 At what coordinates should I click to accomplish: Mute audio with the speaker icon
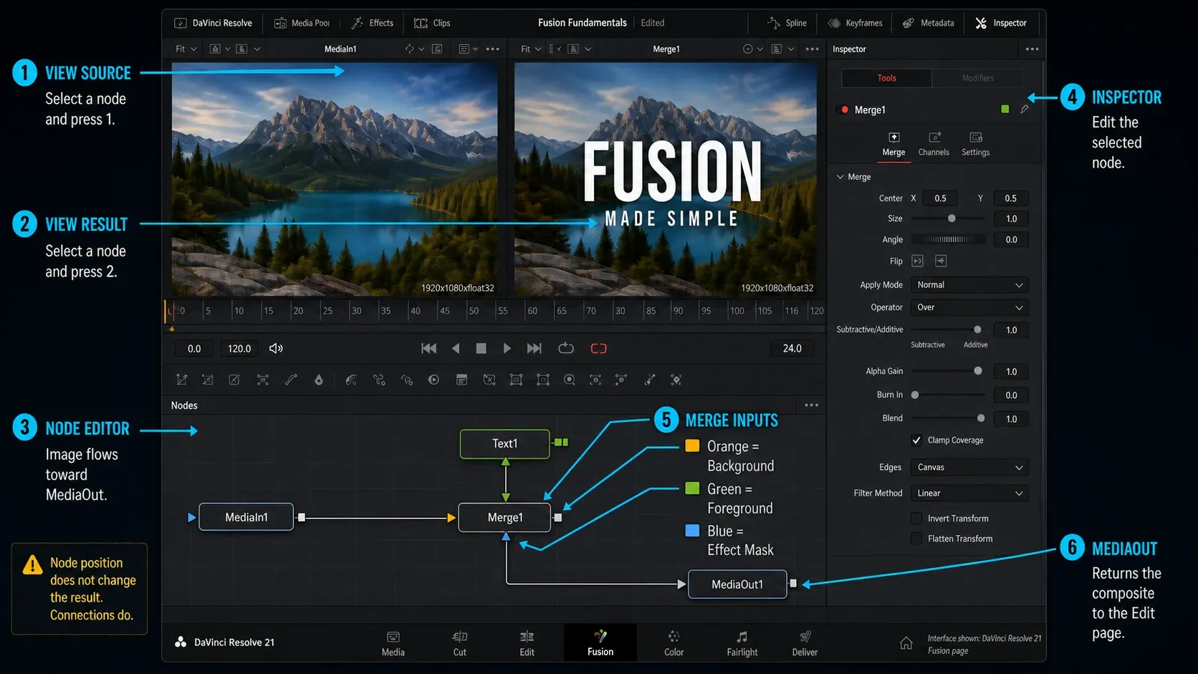276,348
